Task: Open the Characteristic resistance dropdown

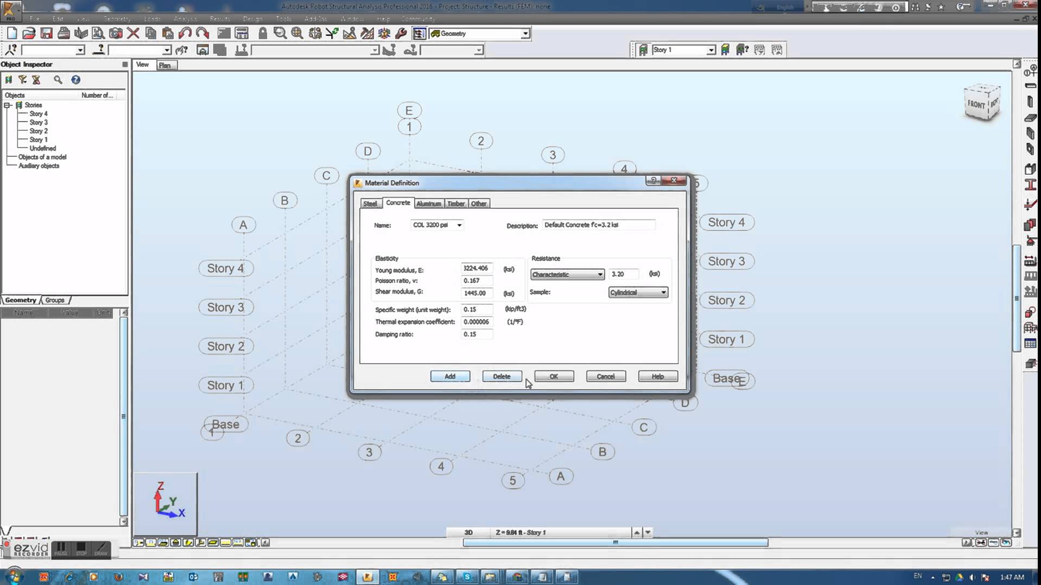Action: 600,275
